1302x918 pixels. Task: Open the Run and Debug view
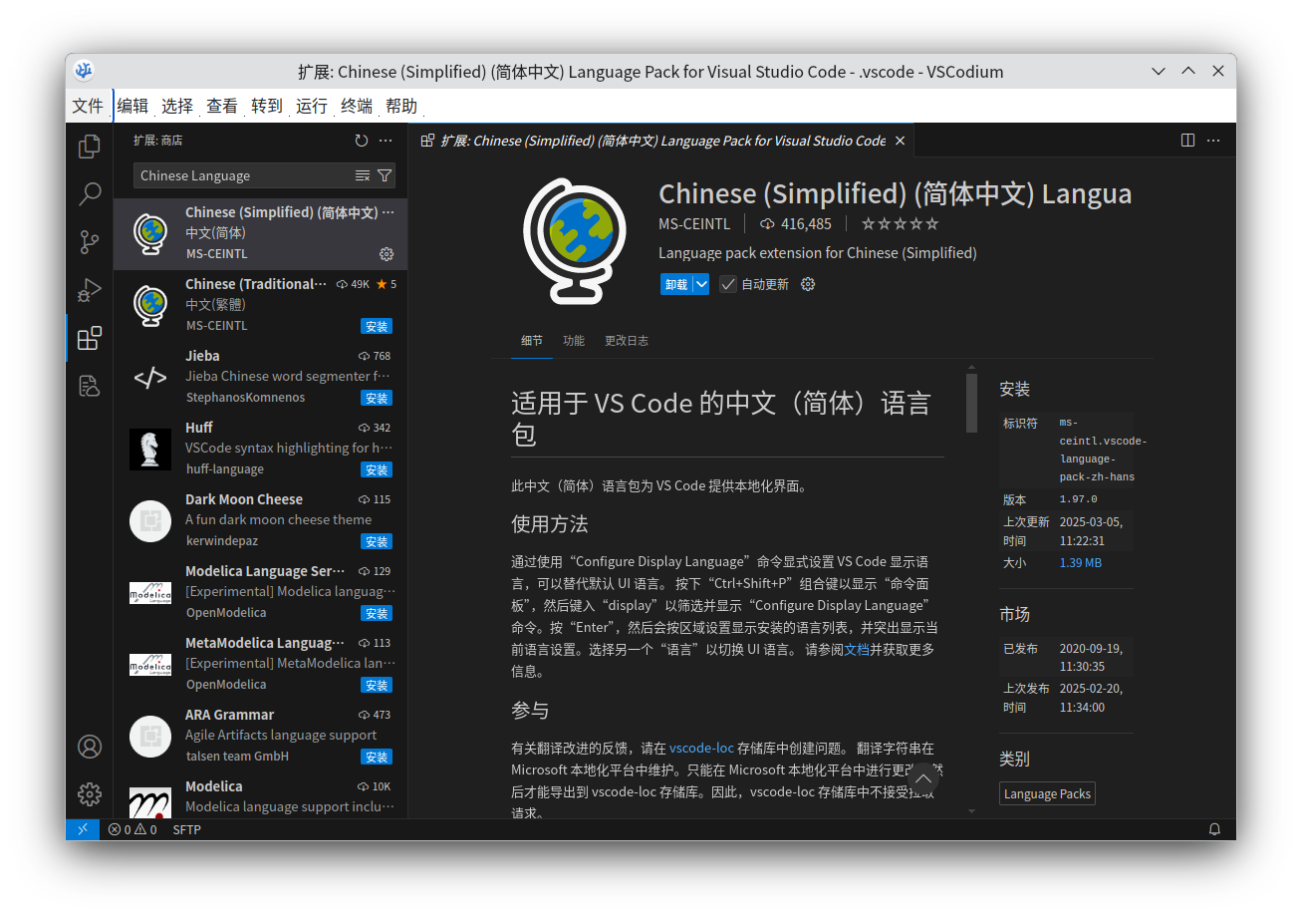pyautogui.click(x=90, y=290)
